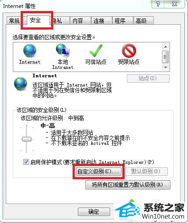Click the help question mark button

point(158,4)
